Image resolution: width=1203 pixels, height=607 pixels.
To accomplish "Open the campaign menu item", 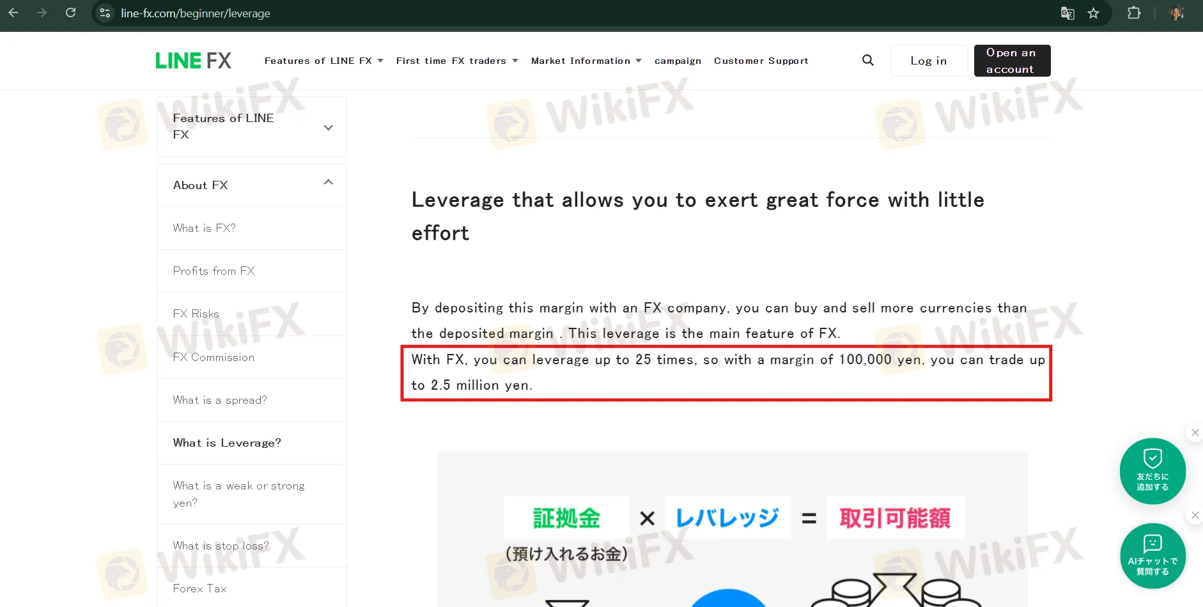I will (678, 61).
